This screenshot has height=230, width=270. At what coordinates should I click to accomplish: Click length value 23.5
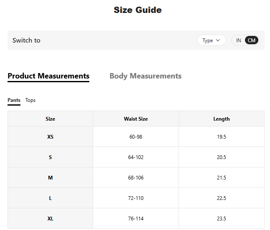click(x=222, y=218)
